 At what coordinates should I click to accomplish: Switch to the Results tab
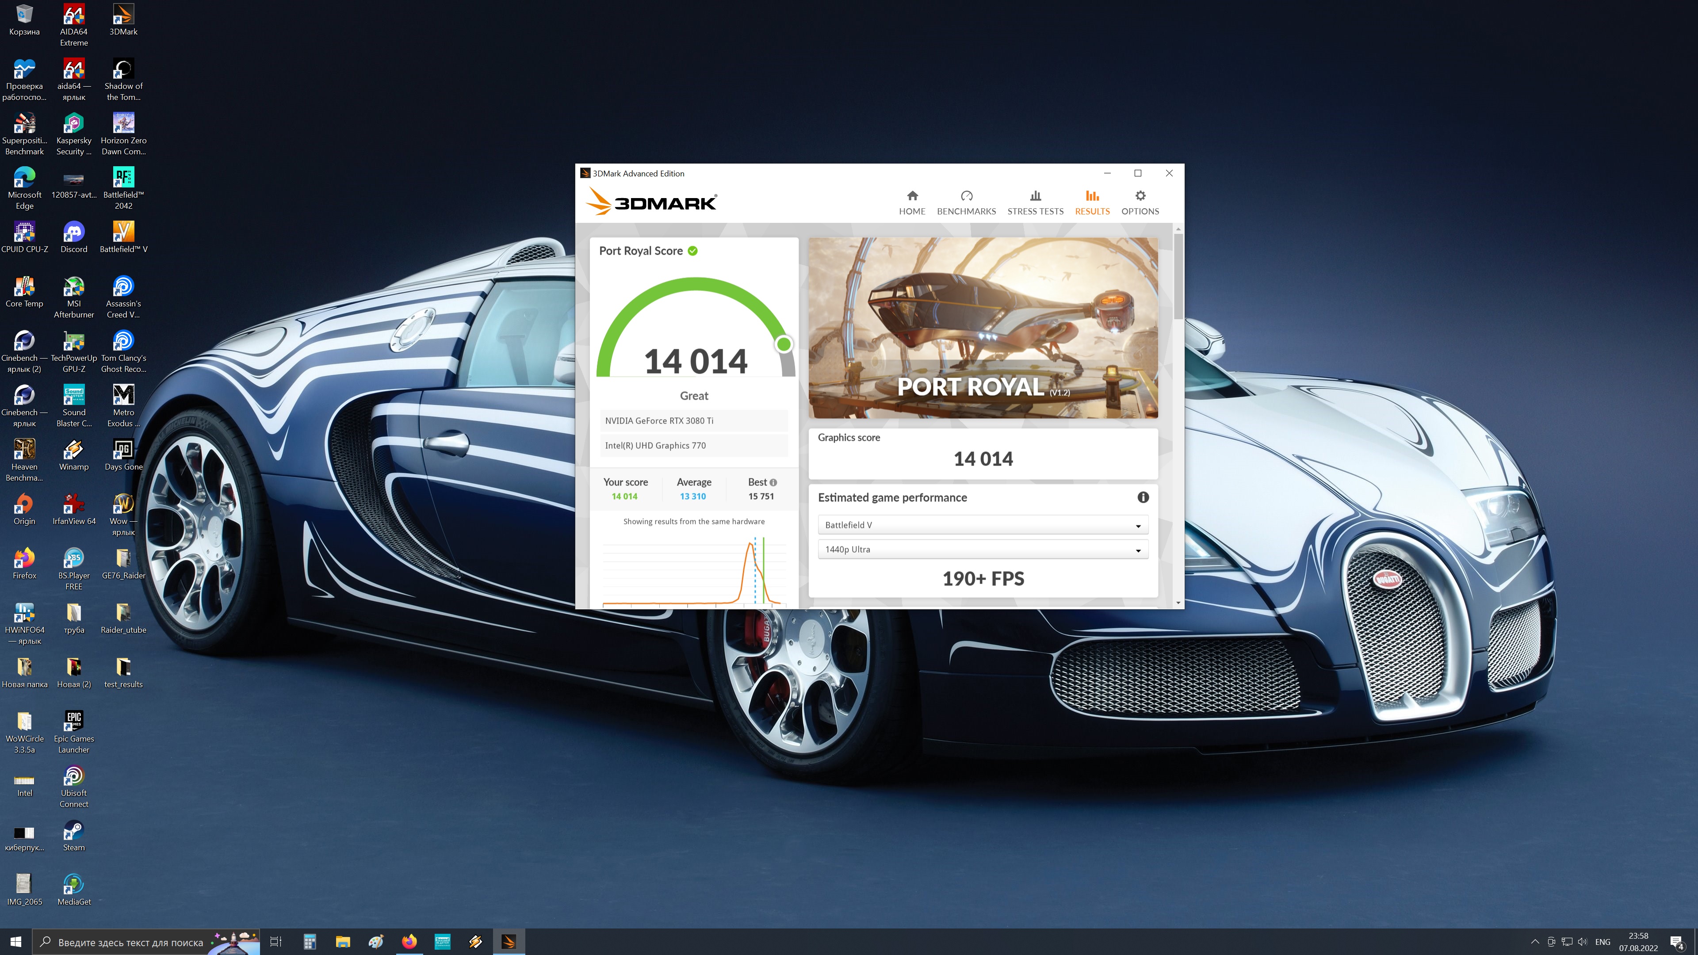click(x=1092, y=202)
